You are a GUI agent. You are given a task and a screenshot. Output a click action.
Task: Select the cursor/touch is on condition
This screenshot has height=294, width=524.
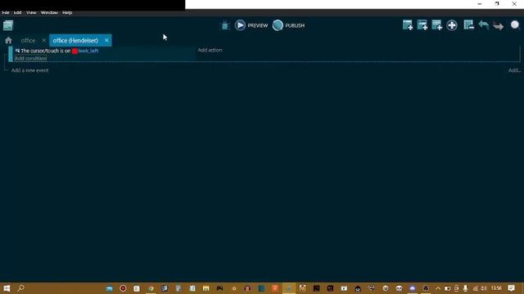[x=56, y=51]
